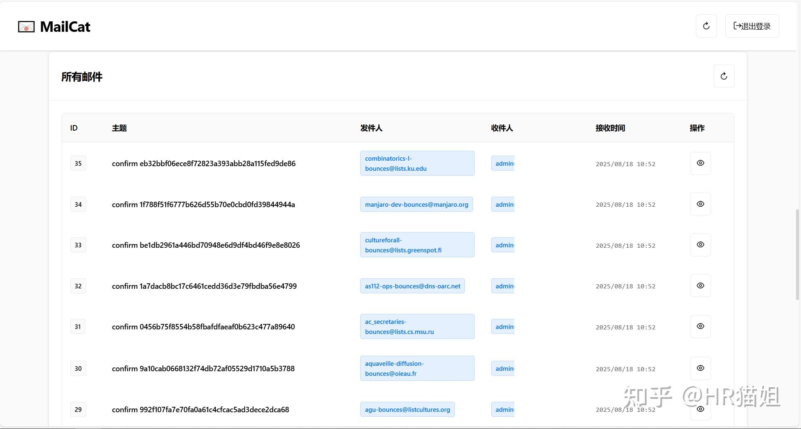Screen dimensions: 801x429
Task: Click ID badge 31
Action: coord(78,326)
